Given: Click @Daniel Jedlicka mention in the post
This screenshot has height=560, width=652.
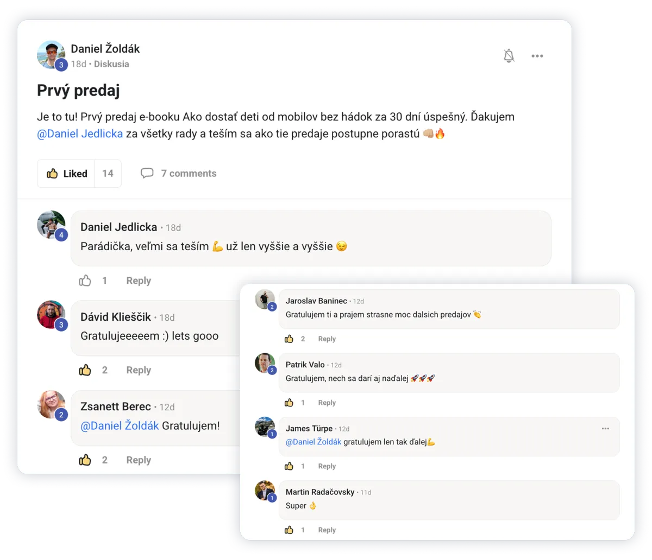Looking at the screenshot, I should coord(80,133).
